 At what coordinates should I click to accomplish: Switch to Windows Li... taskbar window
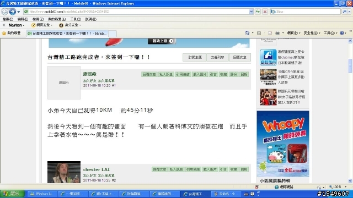coord(42,194)
